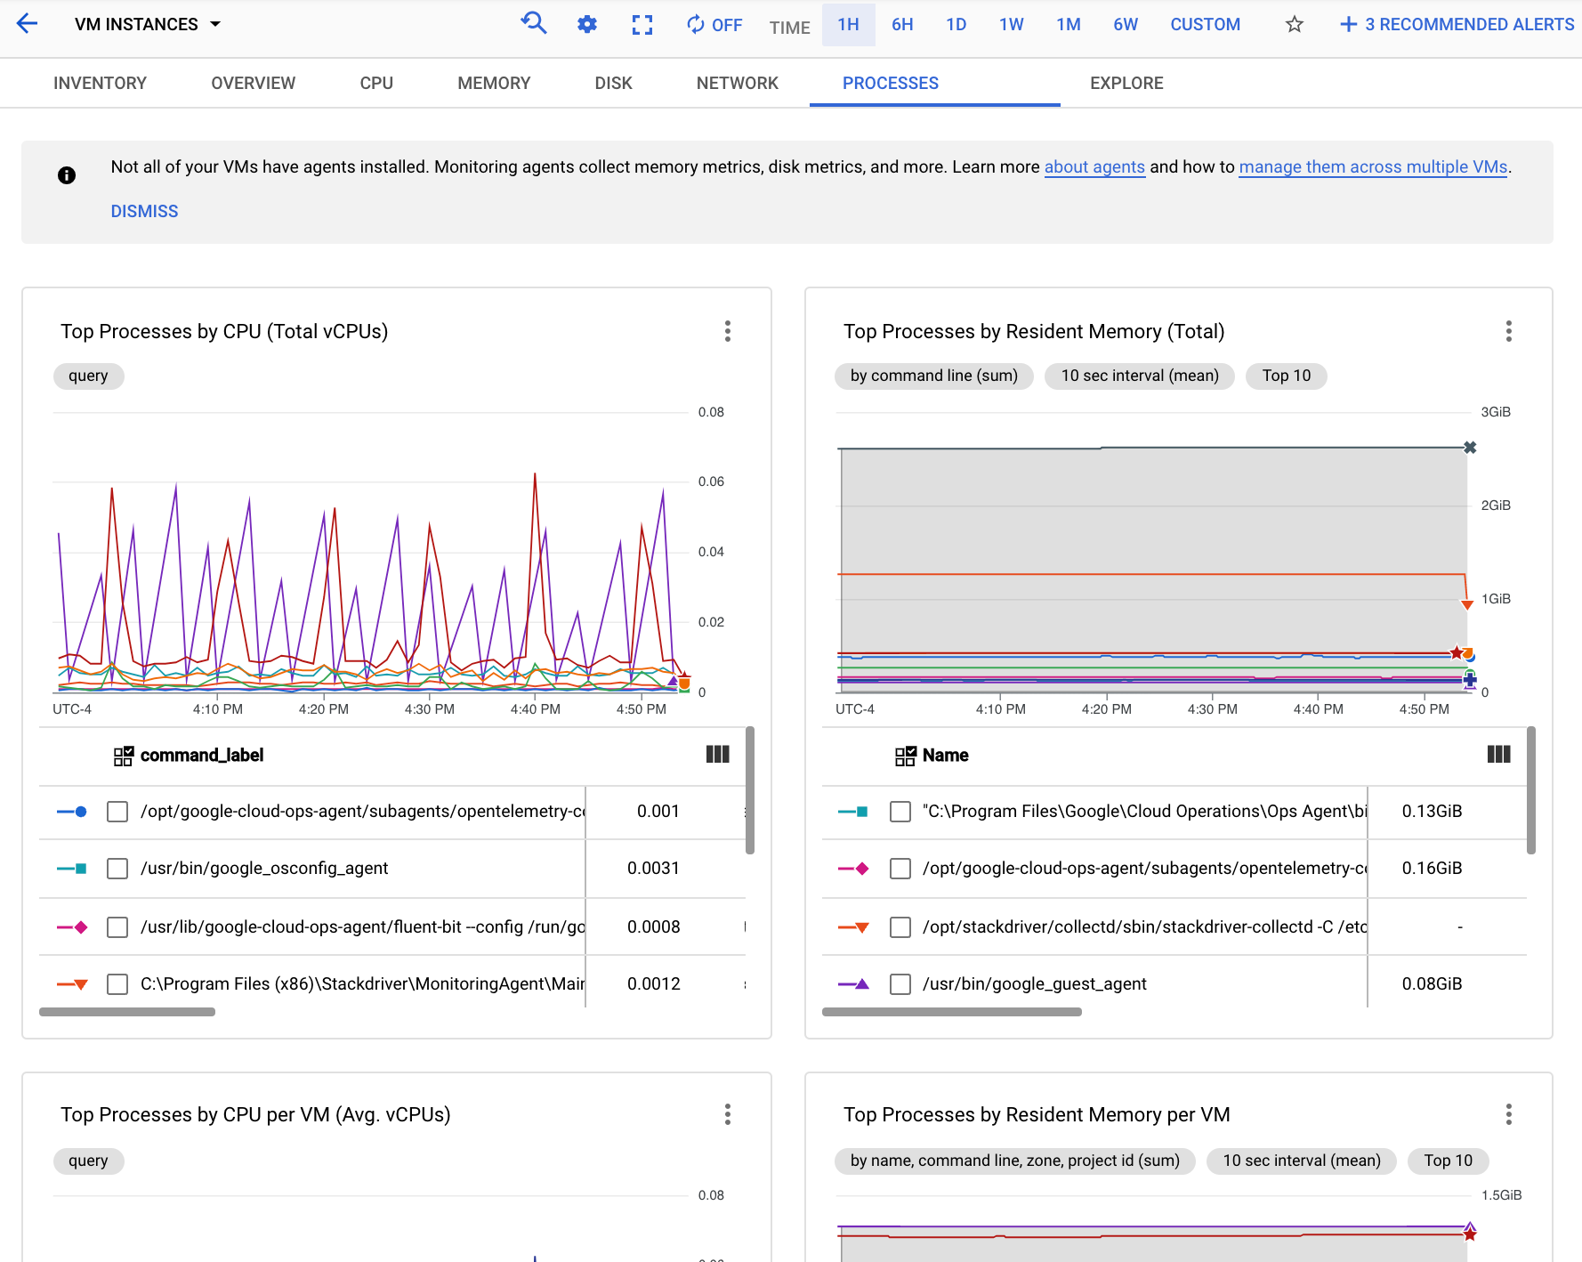Viewport: 1582px width, 1262px height.
Task: Click the back arrow to leave VM Instances
Action: point(27,23)
